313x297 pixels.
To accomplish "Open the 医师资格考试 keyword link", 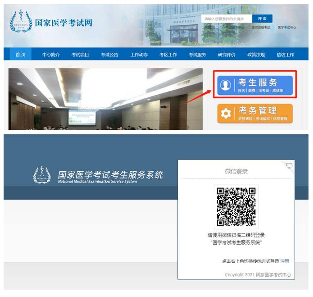I will click(261, 27).
